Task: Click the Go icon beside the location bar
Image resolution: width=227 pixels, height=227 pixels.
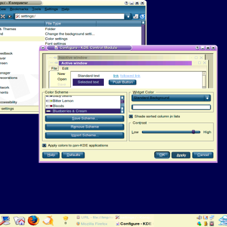Action: [136, 16]
